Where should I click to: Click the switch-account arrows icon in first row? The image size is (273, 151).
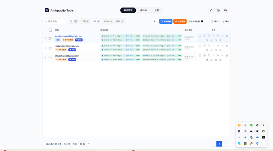[214, 36]
